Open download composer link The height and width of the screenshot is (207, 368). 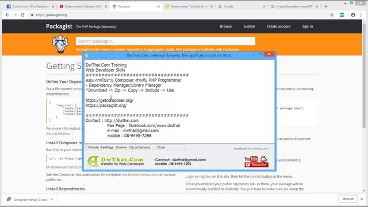(67, 167)
